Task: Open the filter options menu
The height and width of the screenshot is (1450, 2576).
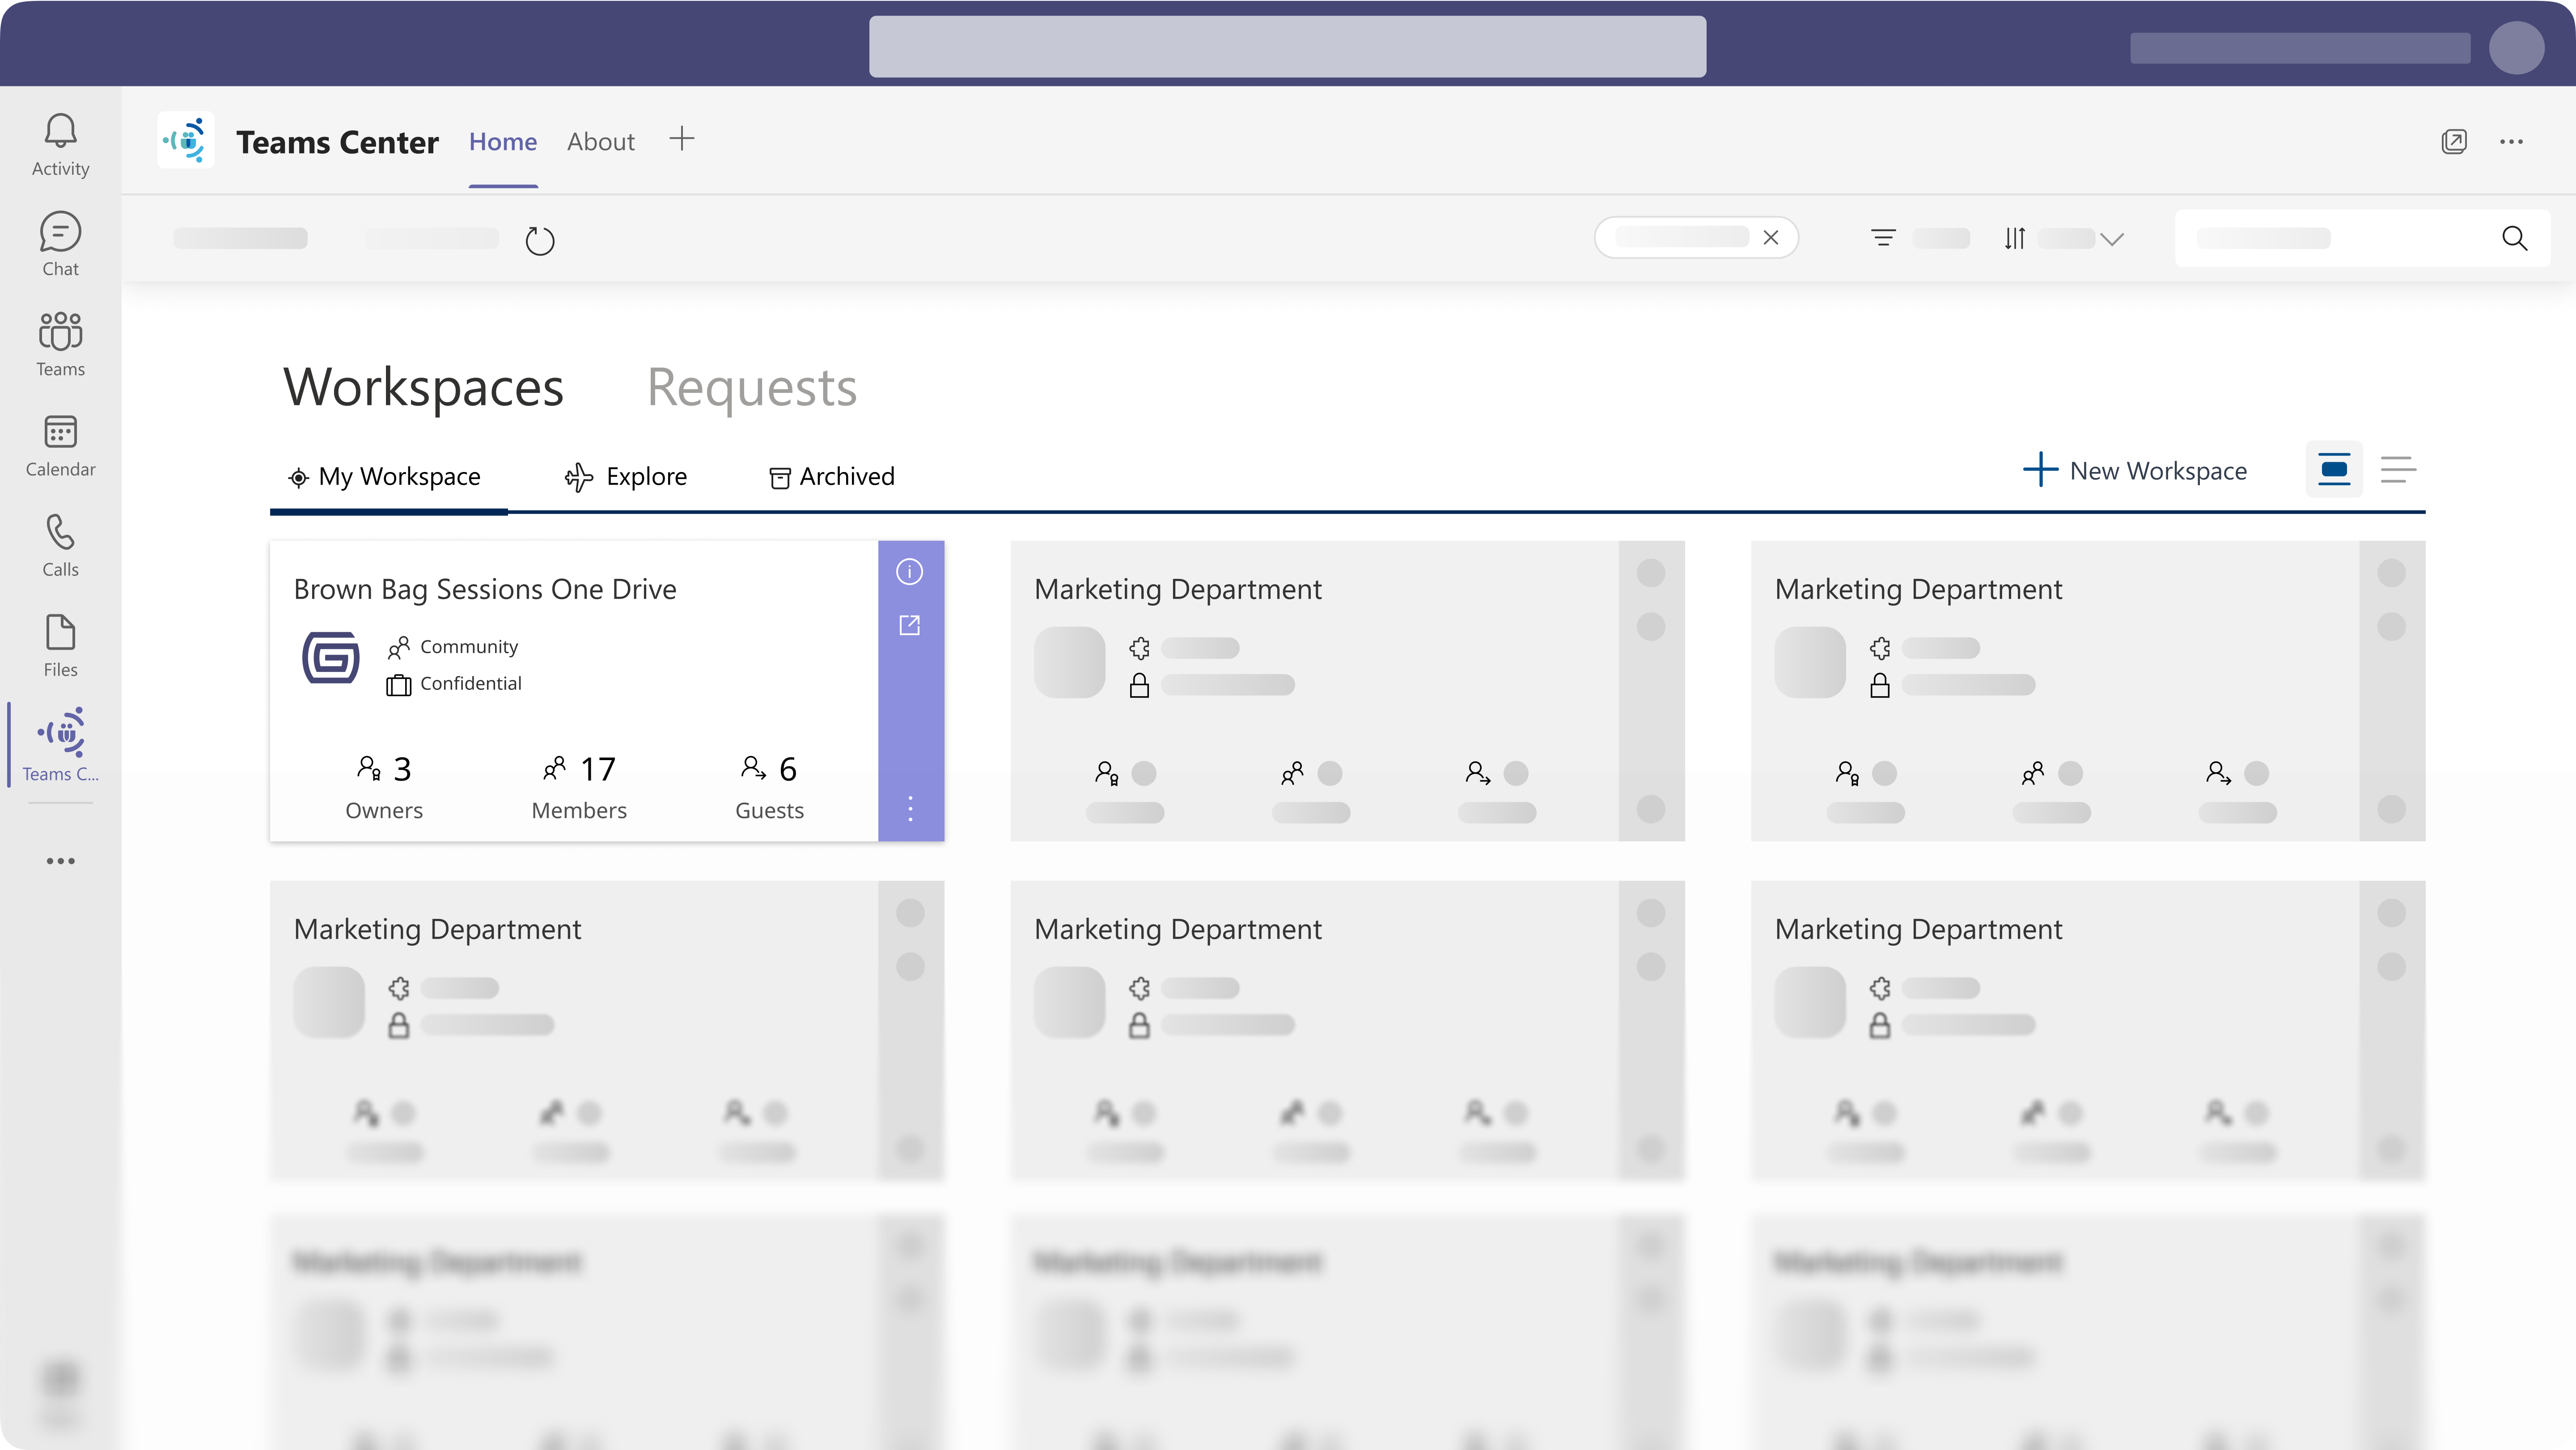Action: 1884,238
